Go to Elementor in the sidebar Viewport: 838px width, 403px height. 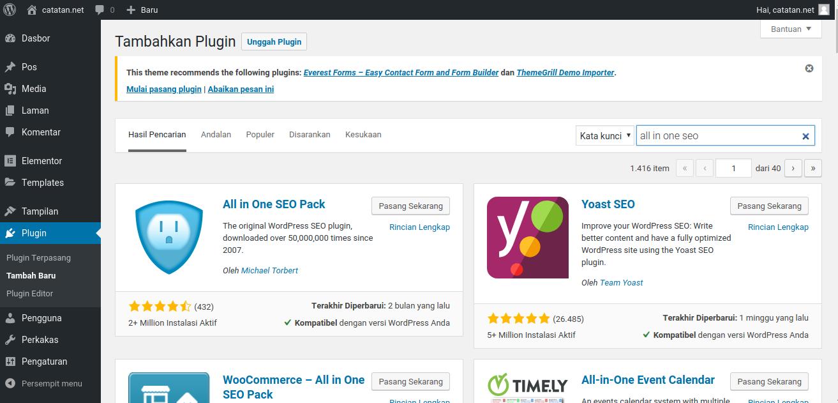click(x=41, y=161)
